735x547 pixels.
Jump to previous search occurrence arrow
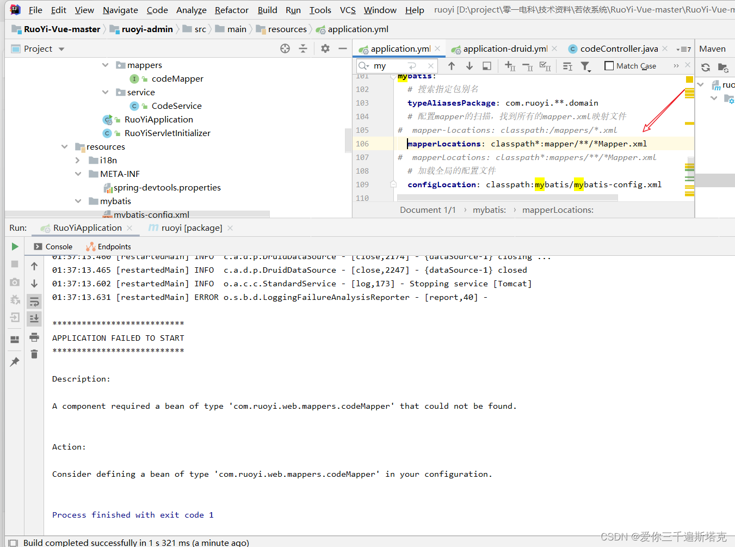click(x=452, y=66)
